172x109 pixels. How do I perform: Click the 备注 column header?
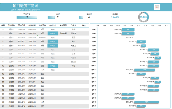[84, 25]
